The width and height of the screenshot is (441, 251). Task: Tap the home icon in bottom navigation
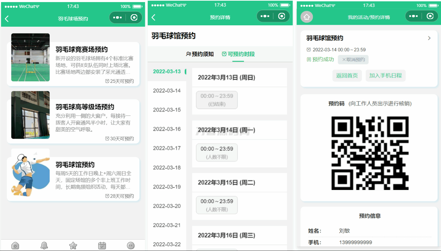coord(15,245)
